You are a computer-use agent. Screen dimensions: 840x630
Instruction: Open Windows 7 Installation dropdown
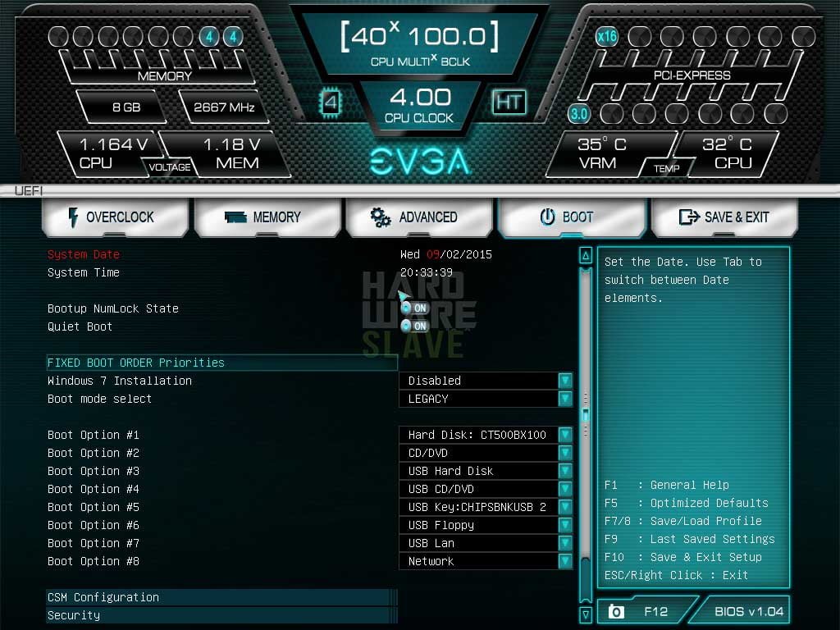pos(486,381)
